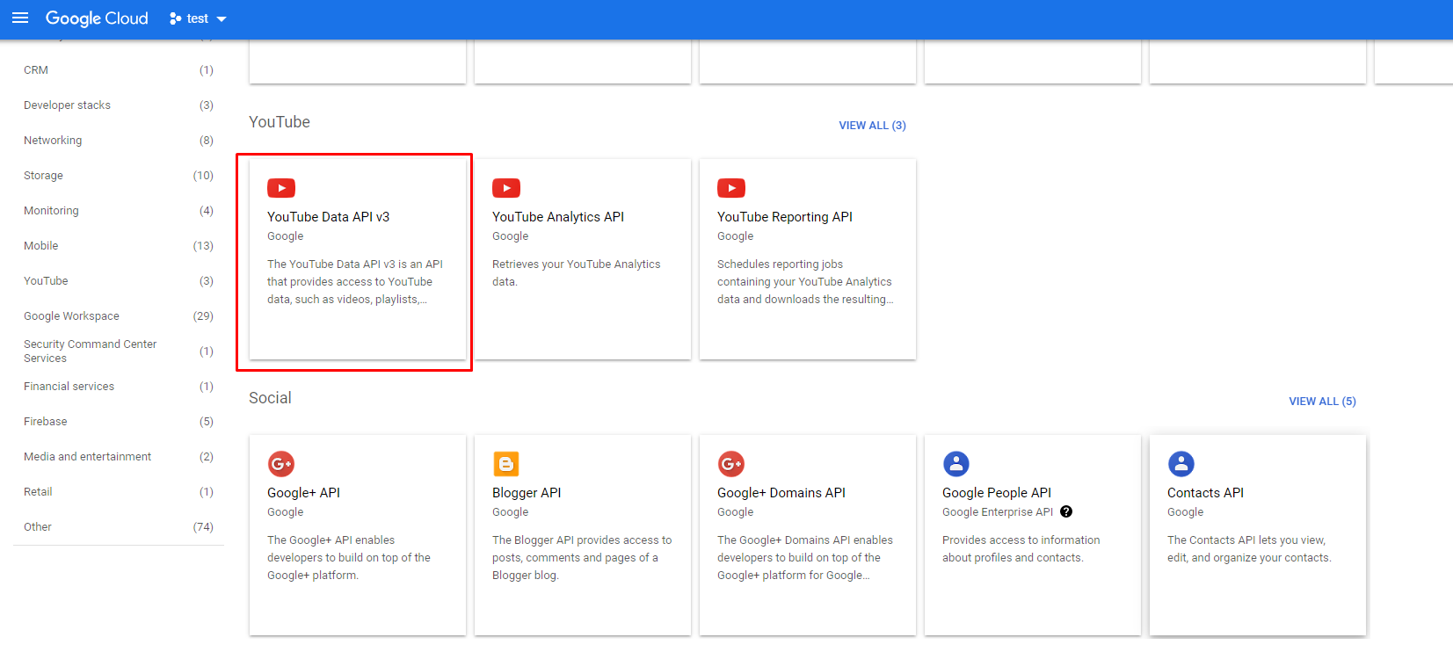The image size is (1453, 652).
Task: Click the YouTube Analytics API play icon
Action: coord(506,188)
